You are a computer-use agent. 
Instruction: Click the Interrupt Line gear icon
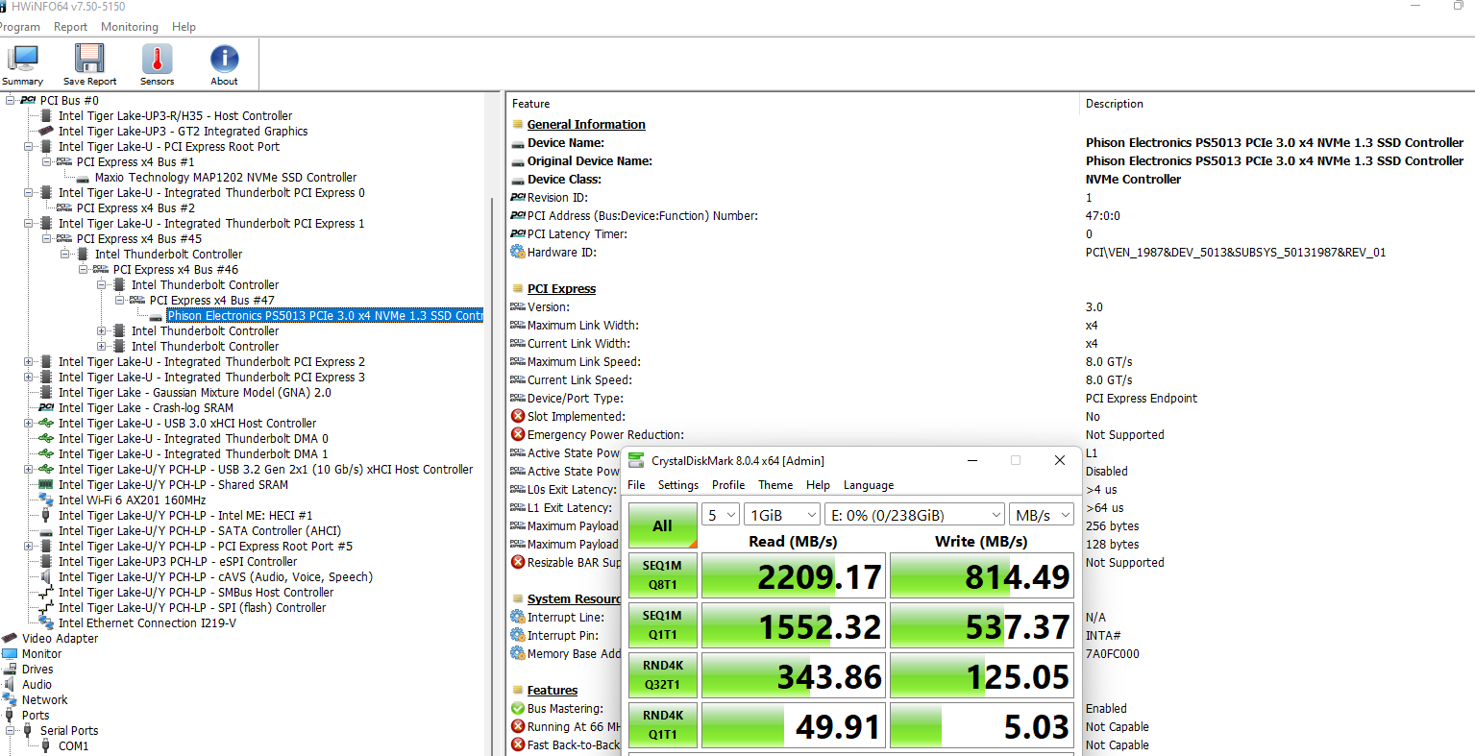[518, 617]
